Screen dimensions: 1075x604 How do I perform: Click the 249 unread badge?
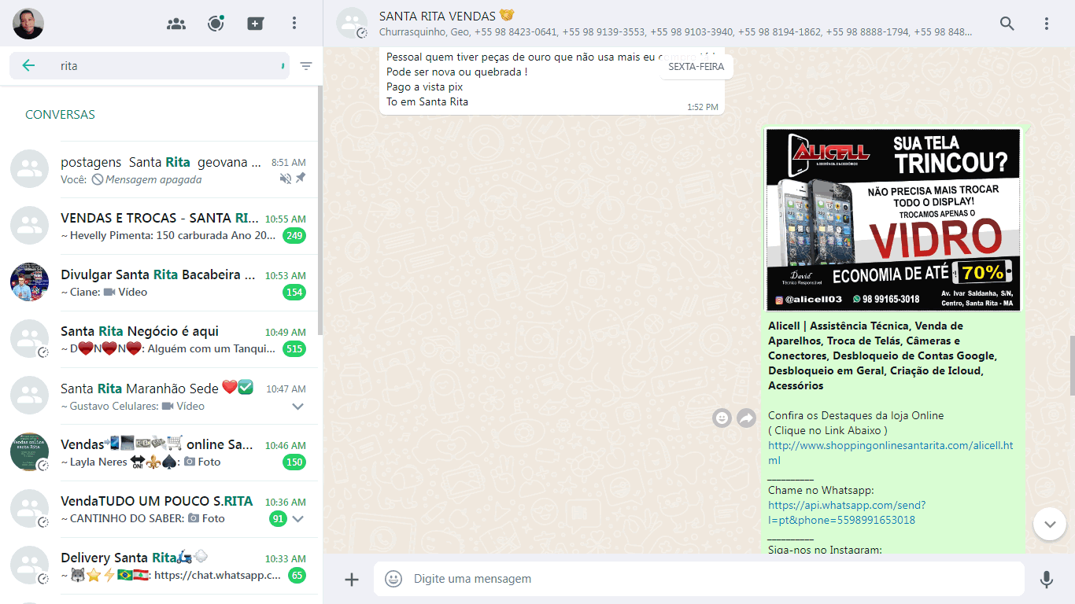(295, 236)
